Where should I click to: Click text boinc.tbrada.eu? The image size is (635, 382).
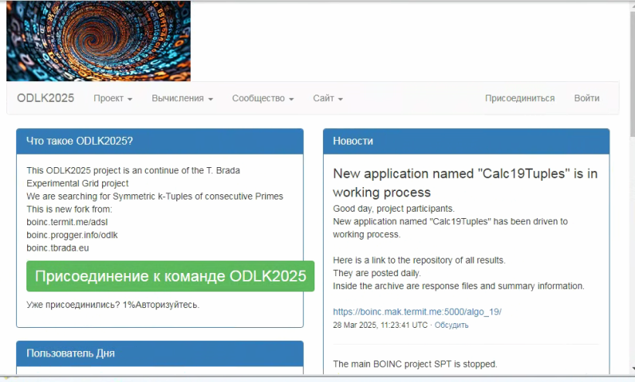coord(57,248)
